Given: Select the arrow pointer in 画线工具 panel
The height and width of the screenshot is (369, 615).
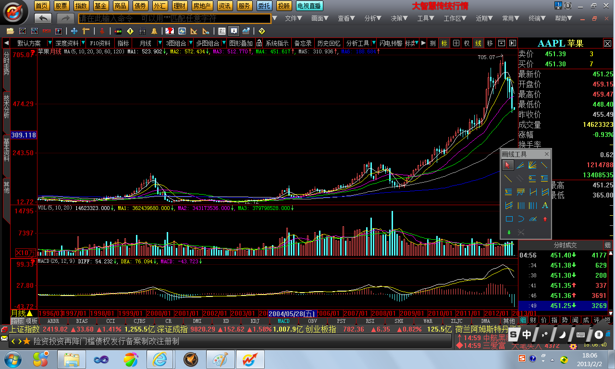Looking at the screenshot, I should click(508, 165).
